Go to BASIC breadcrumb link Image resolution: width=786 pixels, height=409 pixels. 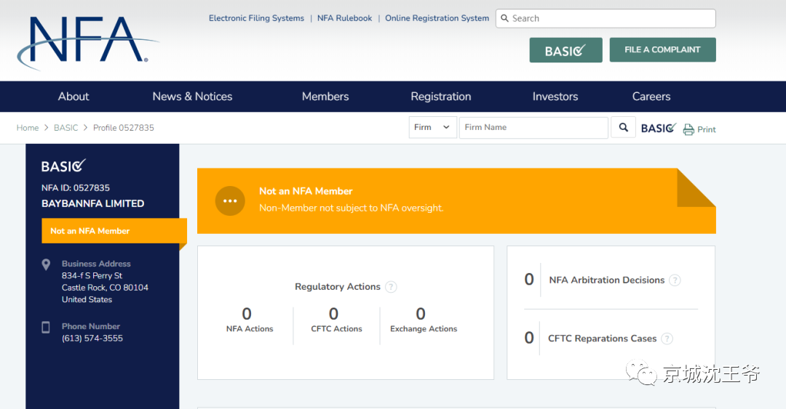(66, 128)
